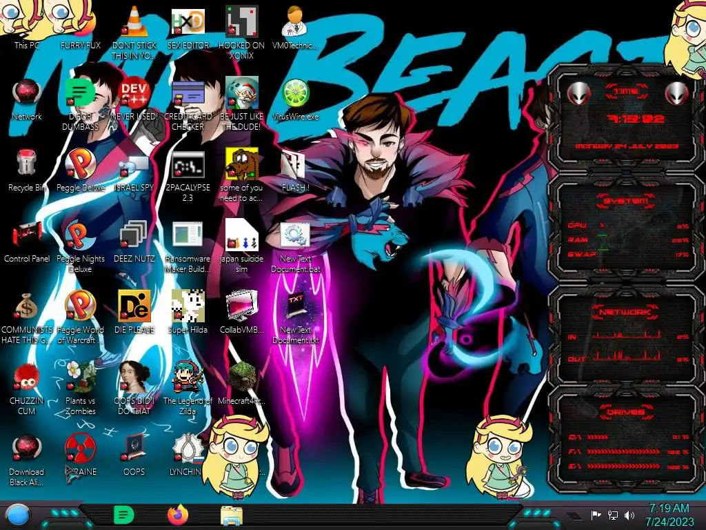Click the C:\ drive usage bar

tap(598, 437)
